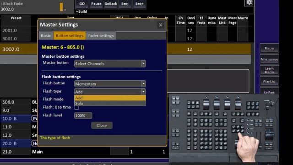Click the Devices column header
293x165 pixels.
coord(191,20)
